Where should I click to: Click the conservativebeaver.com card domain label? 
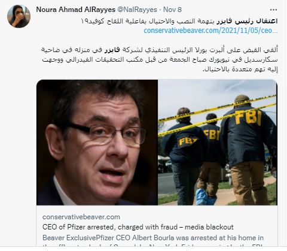tap(81, 217)
